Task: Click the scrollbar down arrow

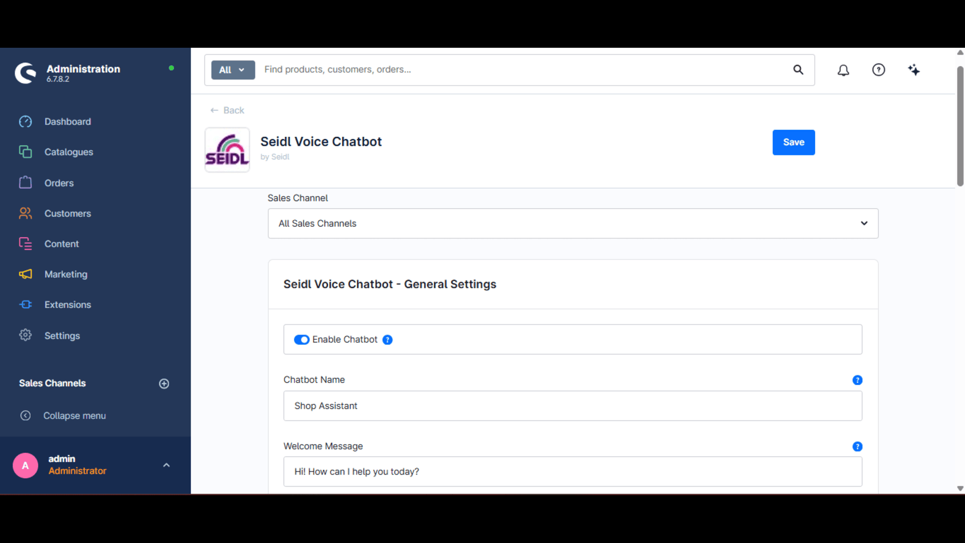Action: point(960,489)
